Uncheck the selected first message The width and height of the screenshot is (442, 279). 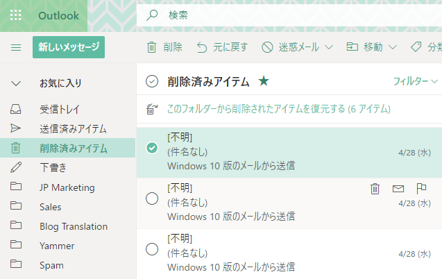[152, 147]
